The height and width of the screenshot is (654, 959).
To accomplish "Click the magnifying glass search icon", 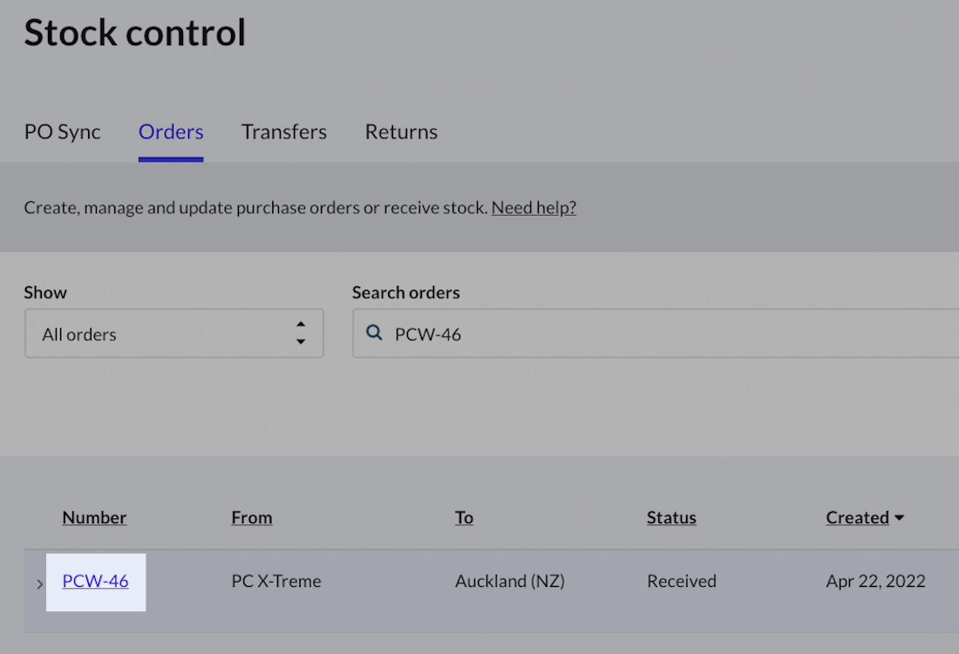I will tap(374, 333).
